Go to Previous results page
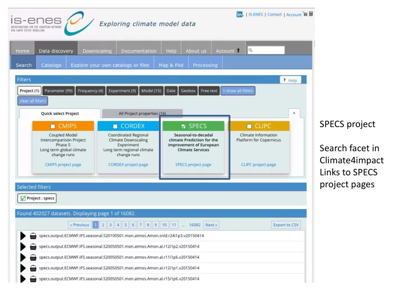This screenshot has width=402, height=301. click(x=80, y=225)
